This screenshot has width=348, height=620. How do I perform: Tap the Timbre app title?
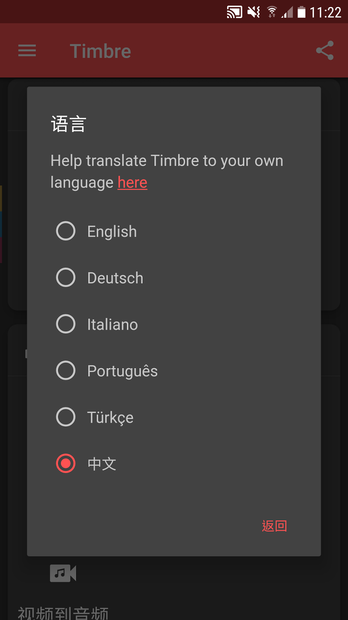[x=101, y=51]
